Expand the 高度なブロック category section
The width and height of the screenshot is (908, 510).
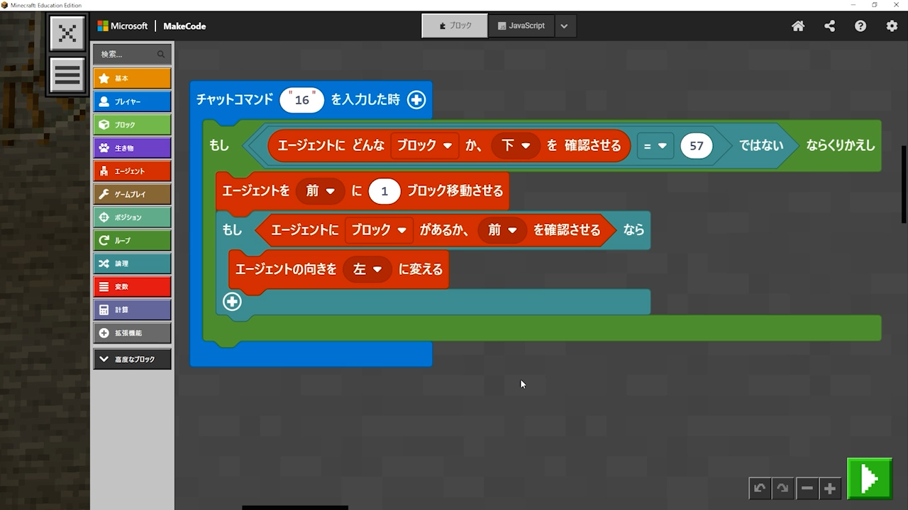(x=132, y=359)
